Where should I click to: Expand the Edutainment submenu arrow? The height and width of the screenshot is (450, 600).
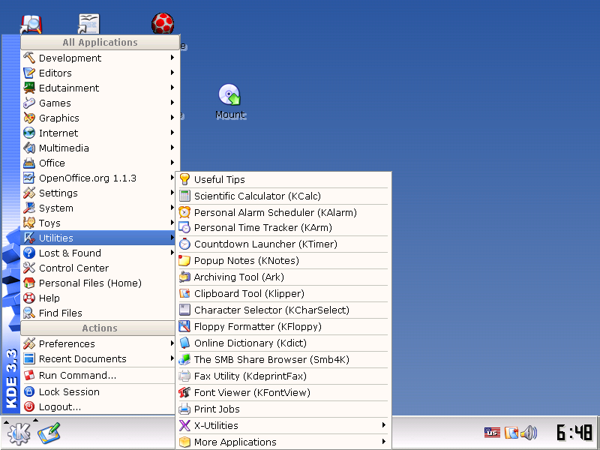pos(172,88)
